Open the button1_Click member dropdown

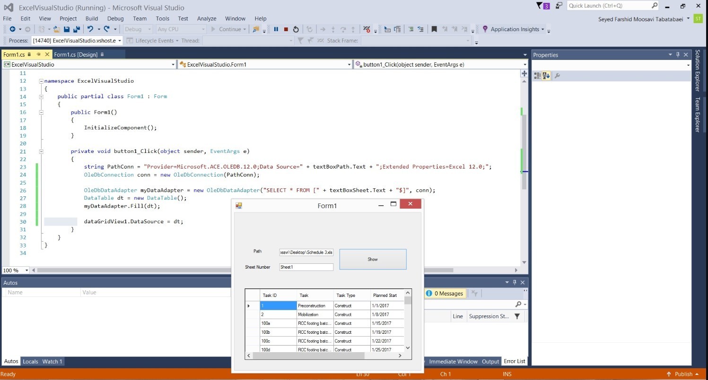525,65
